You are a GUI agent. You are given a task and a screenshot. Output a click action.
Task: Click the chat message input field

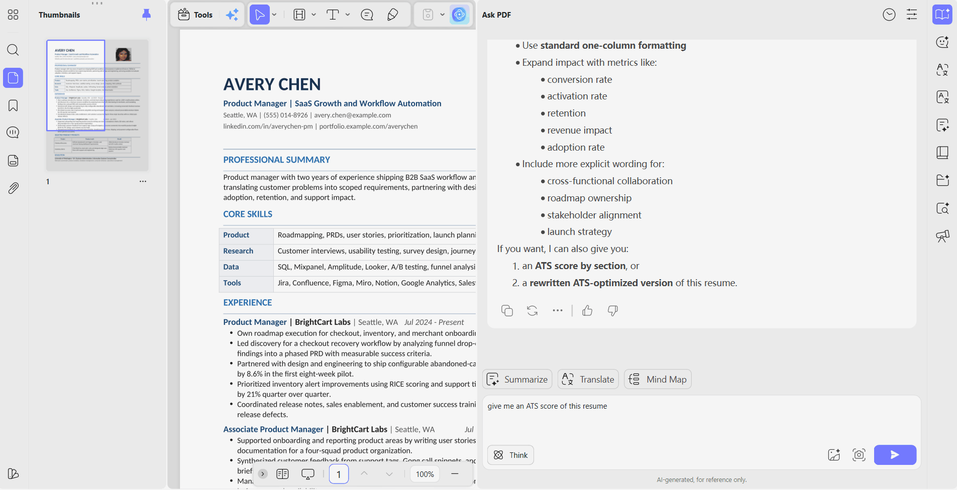702,418
